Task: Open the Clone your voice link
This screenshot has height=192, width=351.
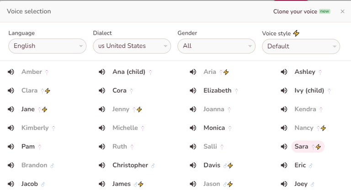Action: pos(295,11)
